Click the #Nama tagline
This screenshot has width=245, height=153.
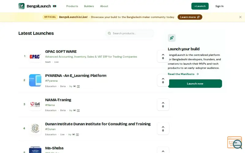[x=50, y=105]
